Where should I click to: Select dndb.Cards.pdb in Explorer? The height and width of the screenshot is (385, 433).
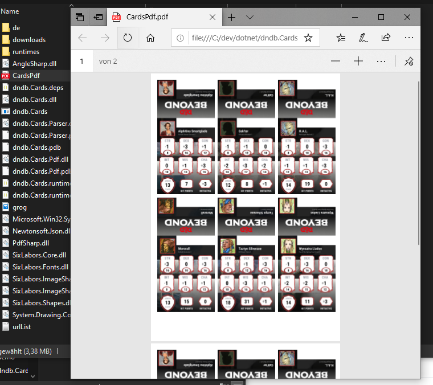coord(35,148)
